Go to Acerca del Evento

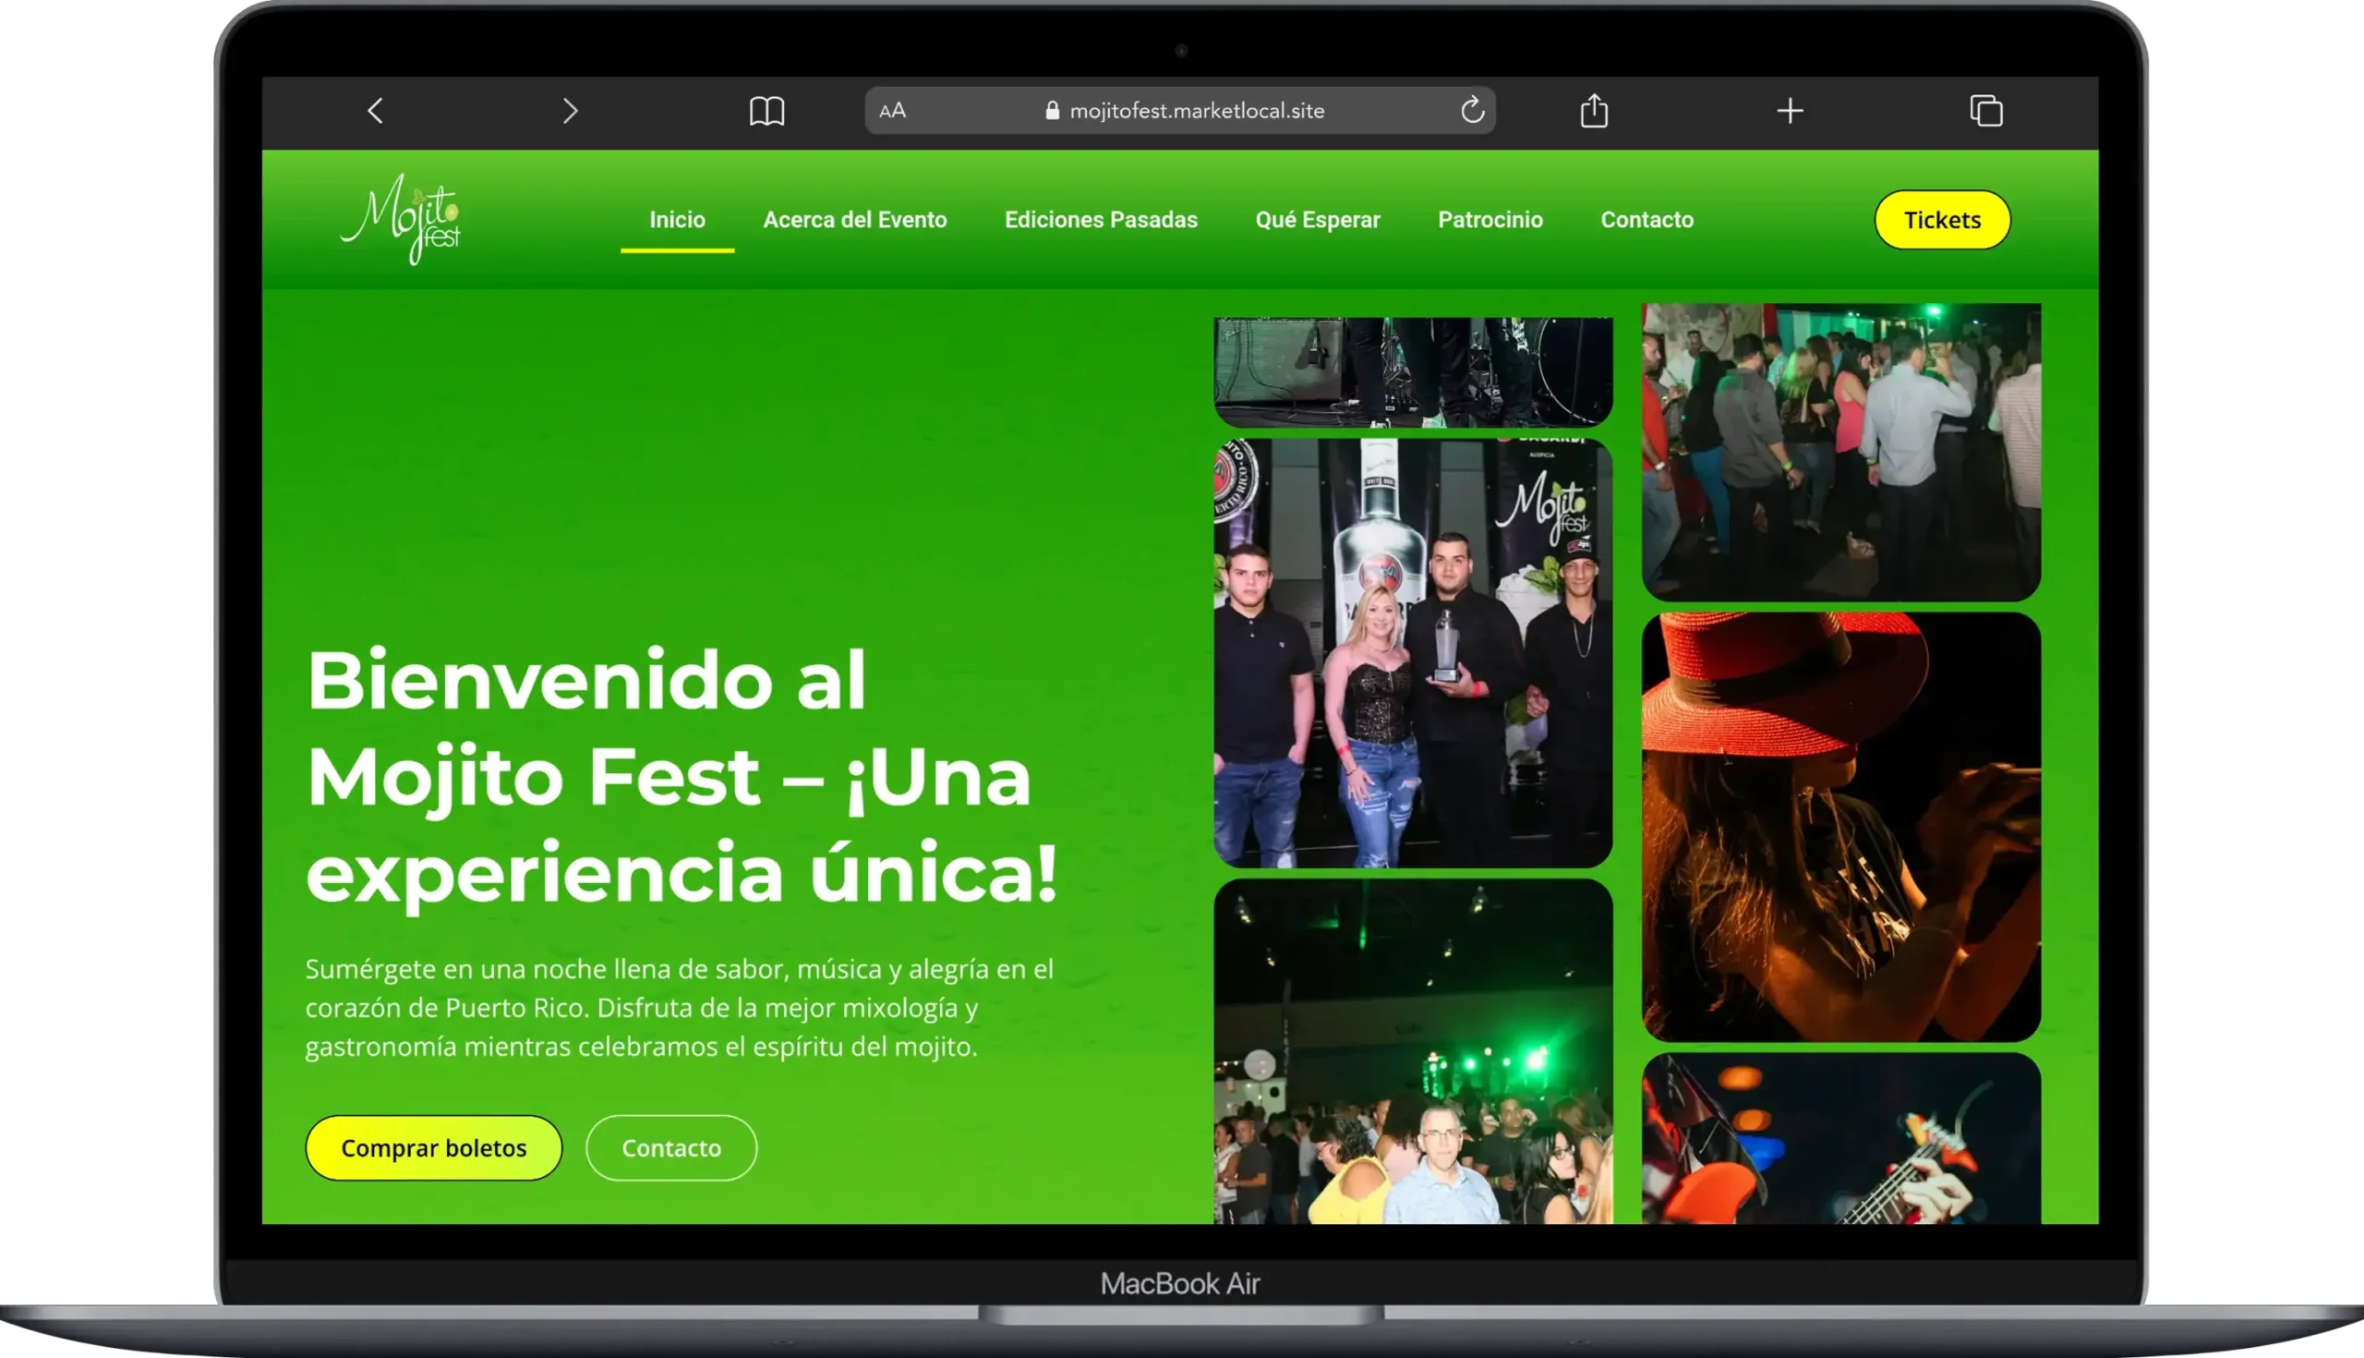pyautogui.click(x=854, y=220)
